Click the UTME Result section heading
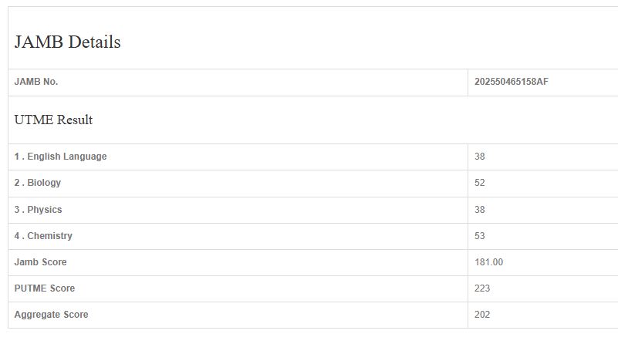618x344 pixels. coord(53,120)
